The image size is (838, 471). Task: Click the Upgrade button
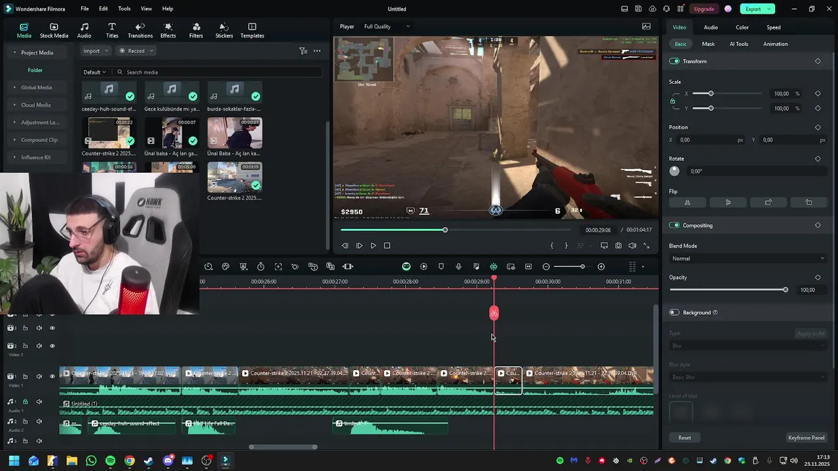704,9
